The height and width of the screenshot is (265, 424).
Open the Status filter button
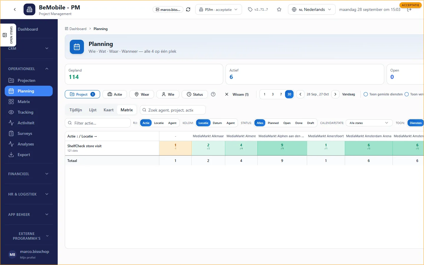195,94
